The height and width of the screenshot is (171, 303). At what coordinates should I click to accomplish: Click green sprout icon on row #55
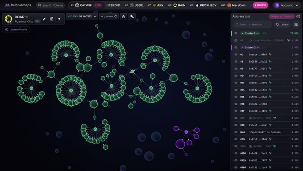270,139
